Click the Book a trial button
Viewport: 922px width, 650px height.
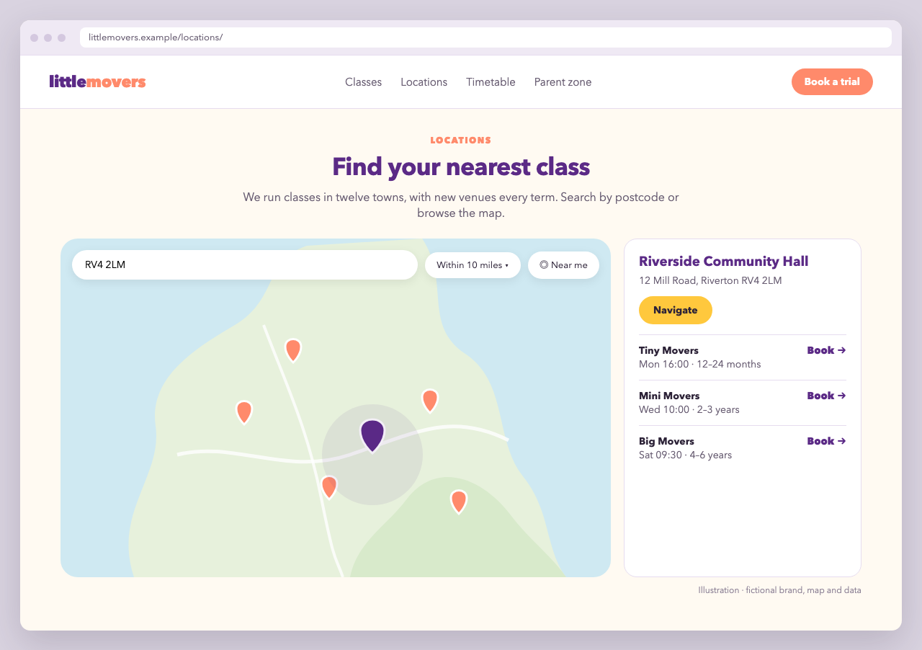tap(832, 81)
